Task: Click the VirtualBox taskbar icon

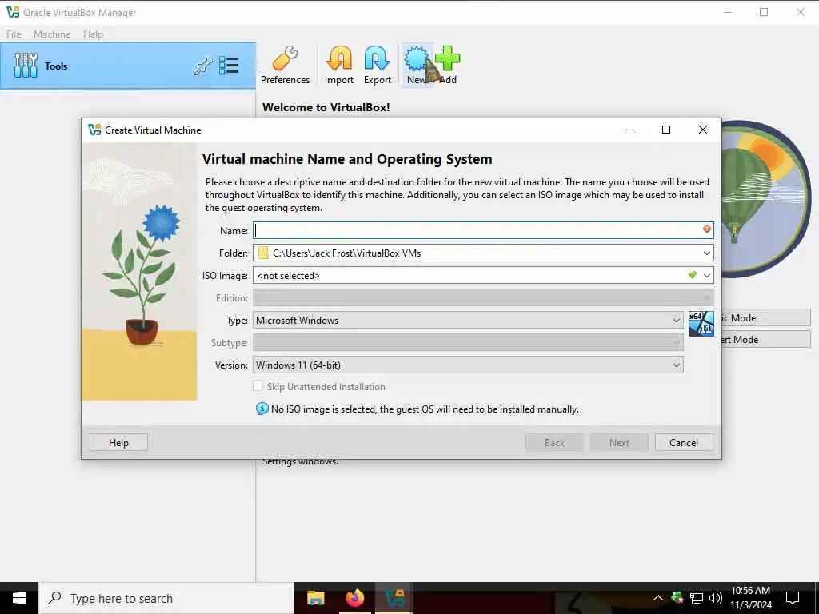Action: pyautogui.click(x=394, y=598)
